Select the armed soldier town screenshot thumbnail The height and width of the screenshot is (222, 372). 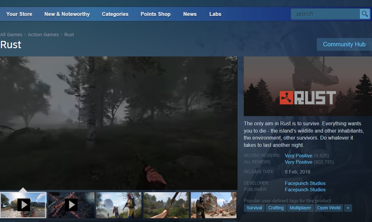point(214,205)
